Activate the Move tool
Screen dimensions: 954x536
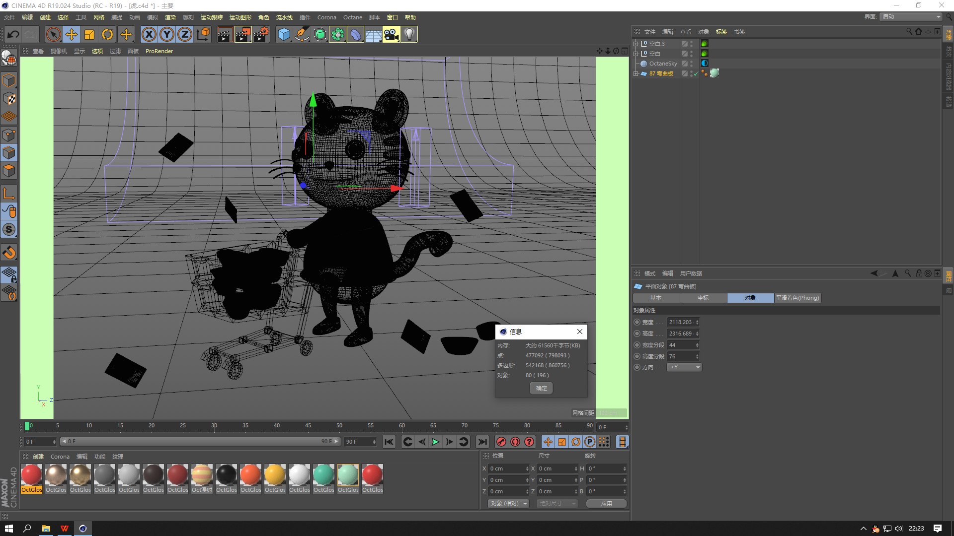click(72, 34)
